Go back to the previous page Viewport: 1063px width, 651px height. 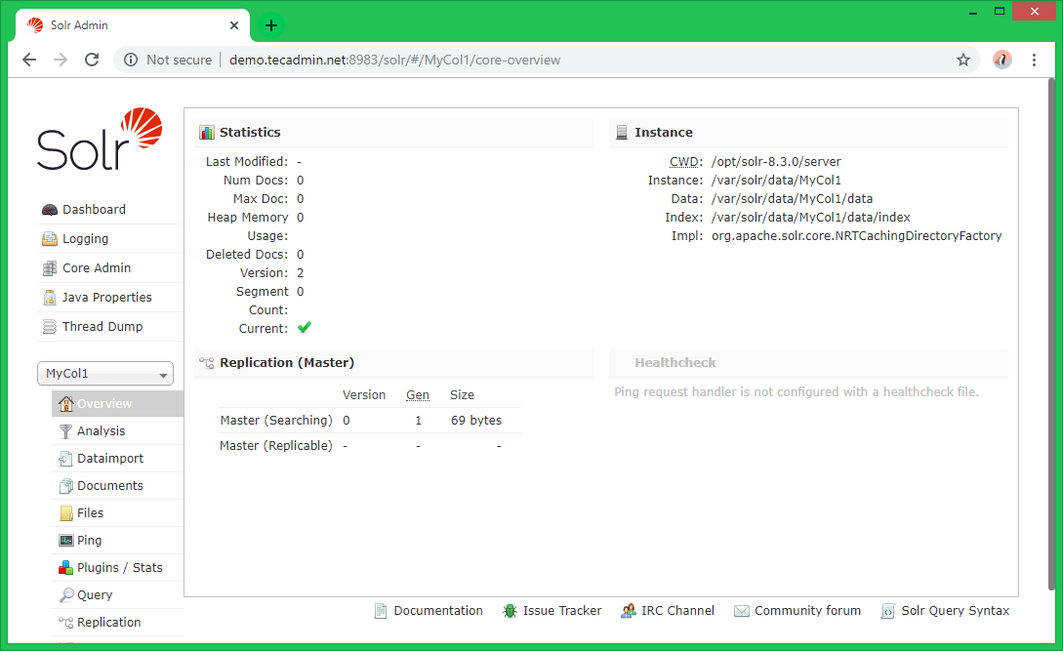tap(29, 60)
